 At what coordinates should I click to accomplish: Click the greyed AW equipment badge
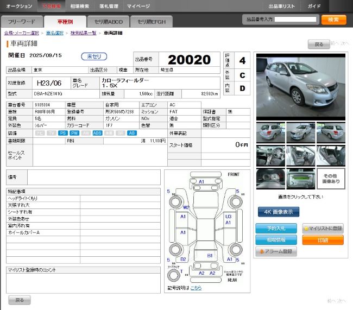86,133
